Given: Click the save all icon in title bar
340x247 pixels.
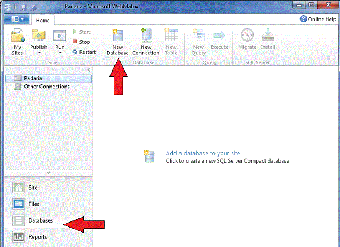Looking at the screenshot, I should (33, 8).
